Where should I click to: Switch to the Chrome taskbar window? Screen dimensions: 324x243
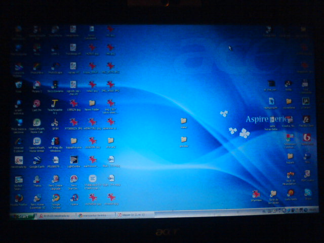pos(96,215)
